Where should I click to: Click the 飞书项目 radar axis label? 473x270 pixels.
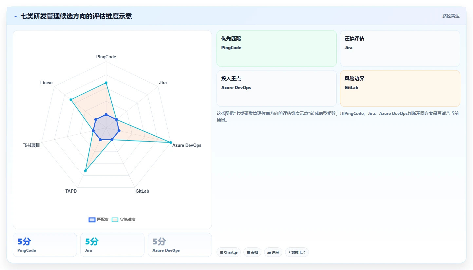click(31, 145)
